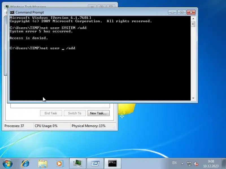Click the Physical Memory: 13% status text
226x169 pixels.
coord(88,126)
